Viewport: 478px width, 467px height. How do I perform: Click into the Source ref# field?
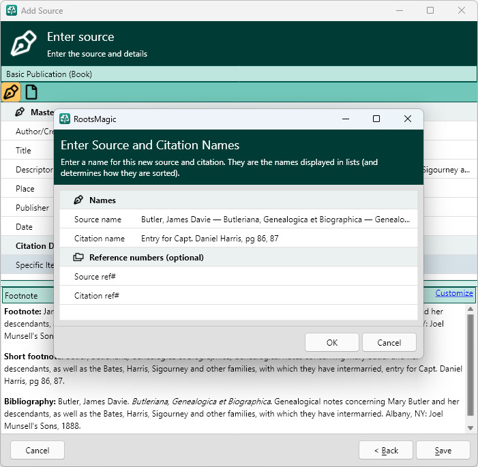[239, 277]
